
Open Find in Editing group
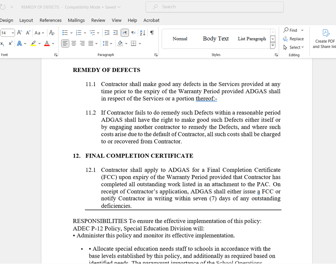(x=291, y=30)
